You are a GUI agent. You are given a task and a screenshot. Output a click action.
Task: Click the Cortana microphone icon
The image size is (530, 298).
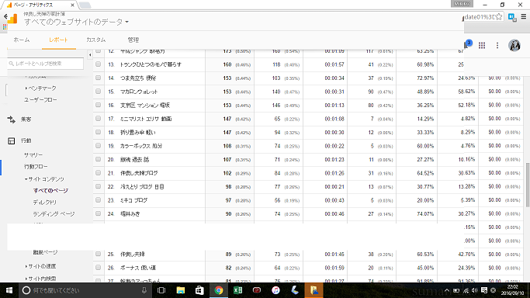tap(144, 290)
